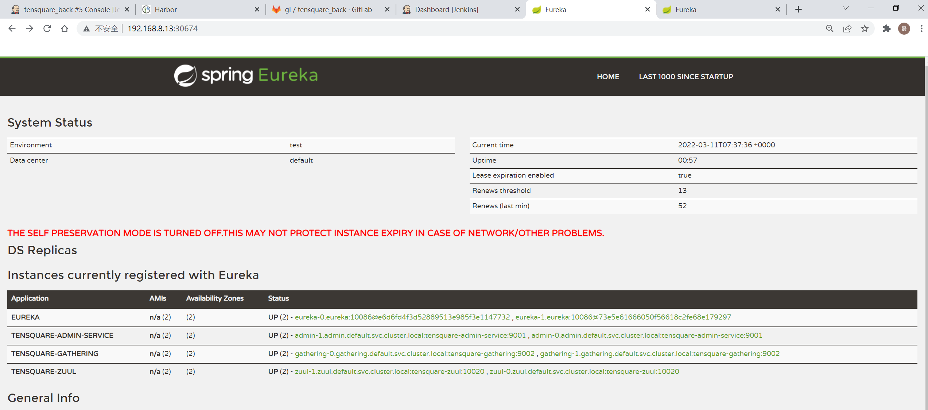928x410 pixels.
Task: Select the TENSQUARE-GATHERING application cell
Action: tap(55, 353)
